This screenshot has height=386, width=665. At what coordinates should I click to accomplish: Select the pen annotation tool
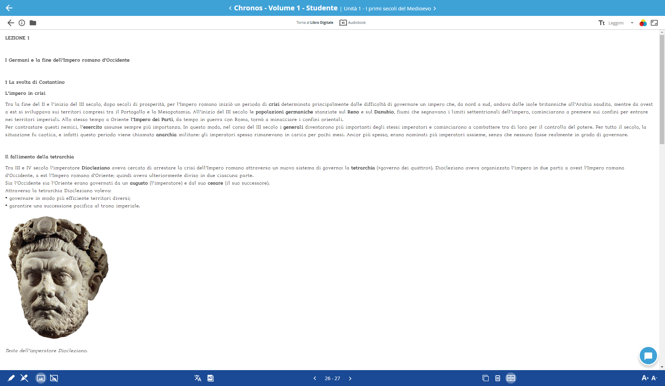(11, 378)
